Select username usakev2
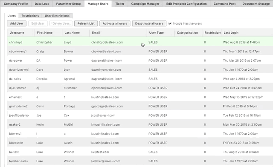This screenshot has height=167, width=273. [15, 124]
